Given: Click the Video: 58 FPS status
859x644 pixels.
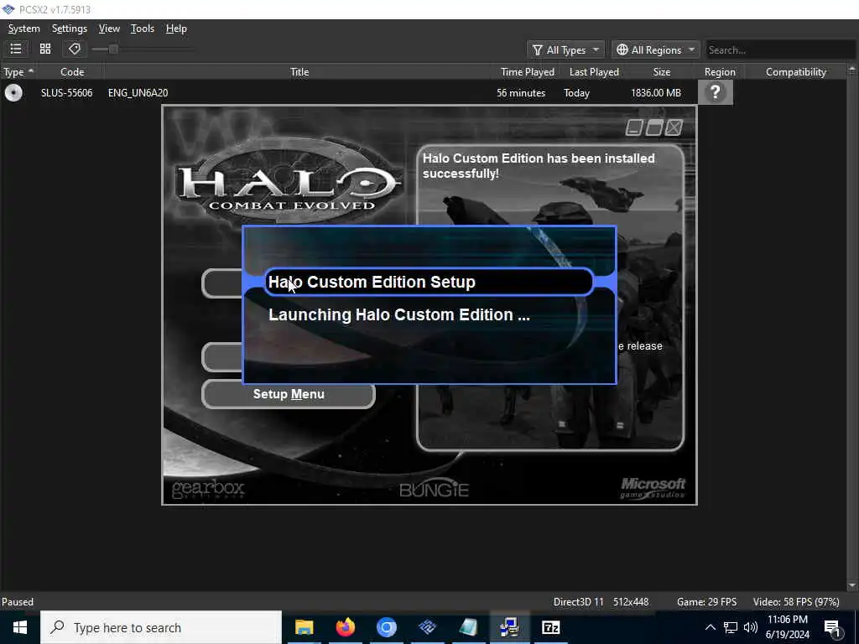Looking at the screenshot, I should tap(795, 602).
